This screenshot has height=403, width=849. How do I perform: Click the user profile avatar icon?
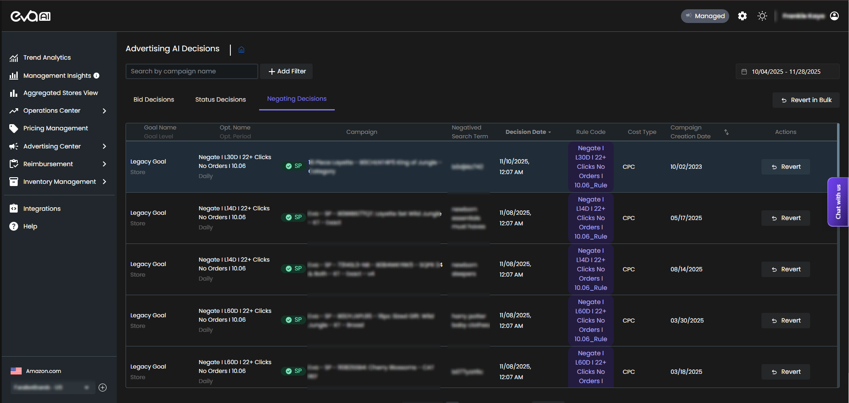(834, 16)
